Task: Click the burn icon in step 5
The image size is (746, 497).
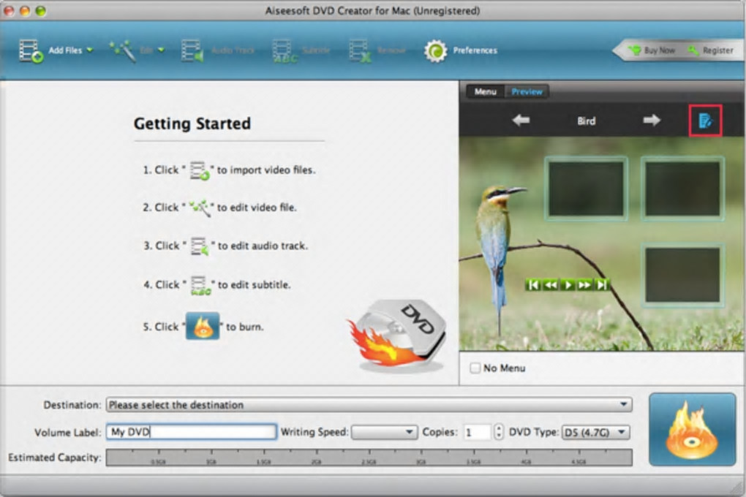Action: tap(203, 326)
